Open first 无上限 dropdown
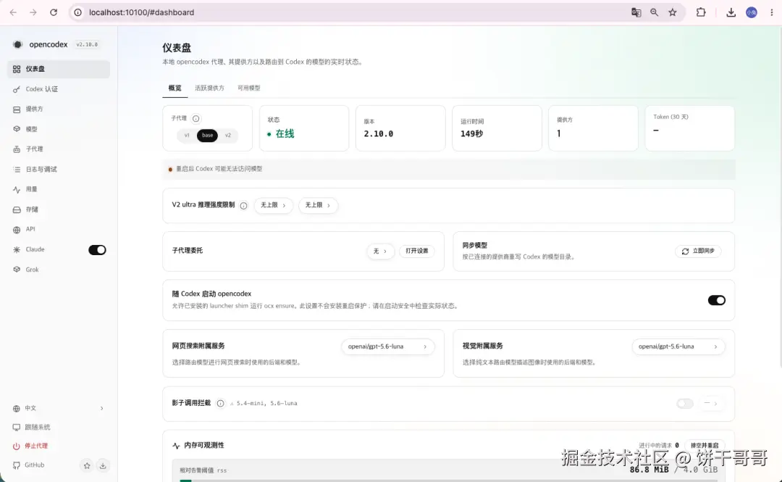Image resolution: width=782 pixels, height=482 pixels. pyautogui.click(x=273, y=205)
